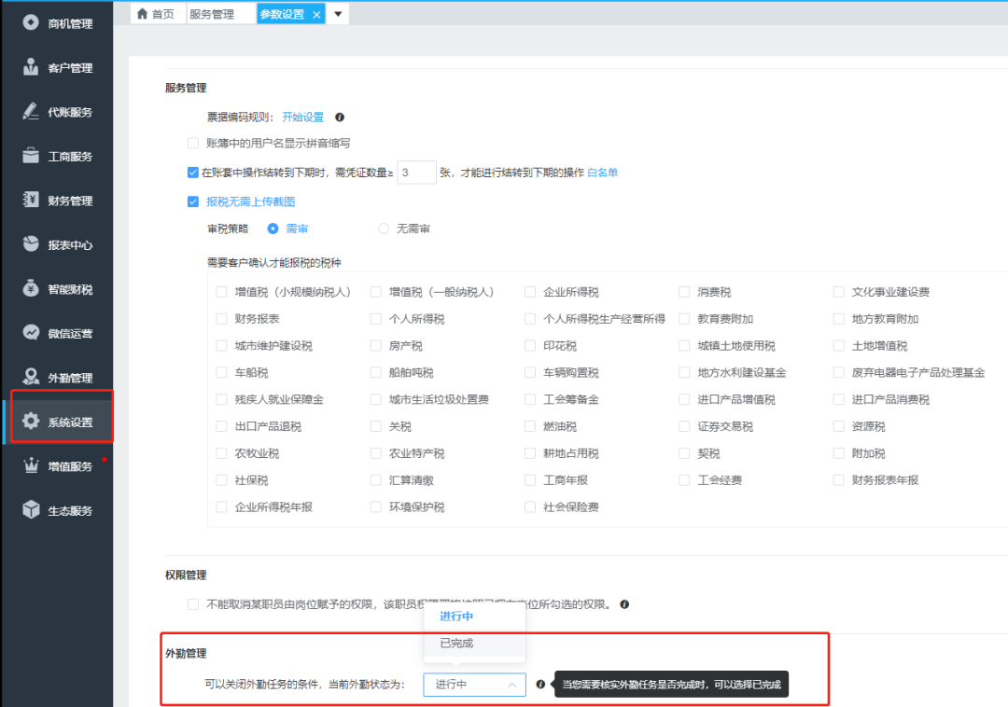Open 财务管理 menu item
Screen dimensions: 1008x707
tap(57, 201)
